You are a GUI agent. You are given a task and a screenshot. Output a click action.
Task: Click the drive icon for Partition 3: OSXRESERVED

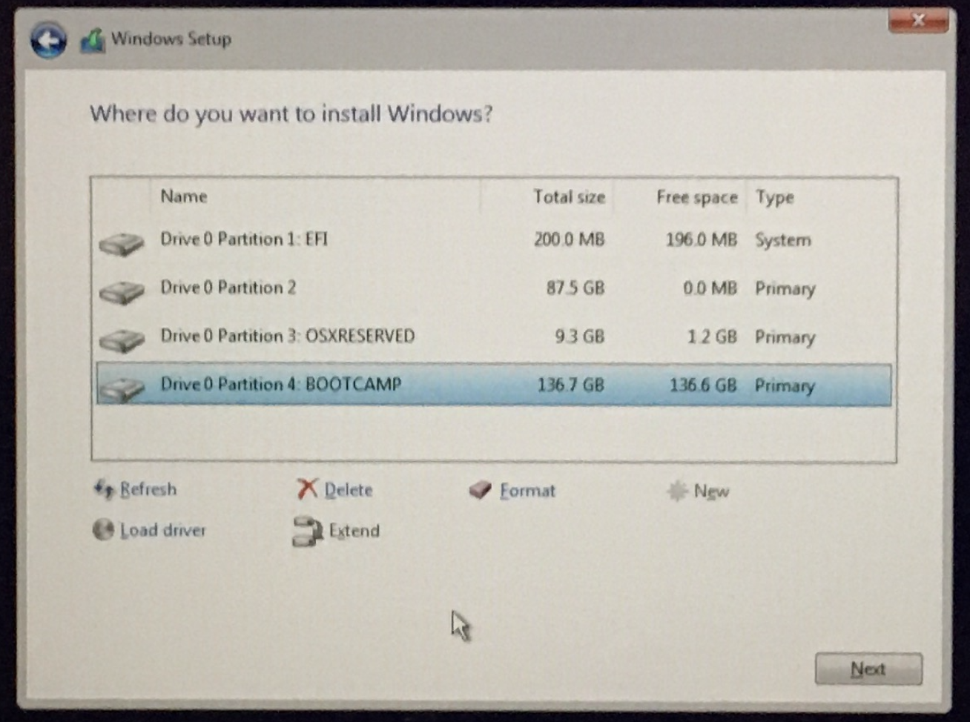pos(122,340)
